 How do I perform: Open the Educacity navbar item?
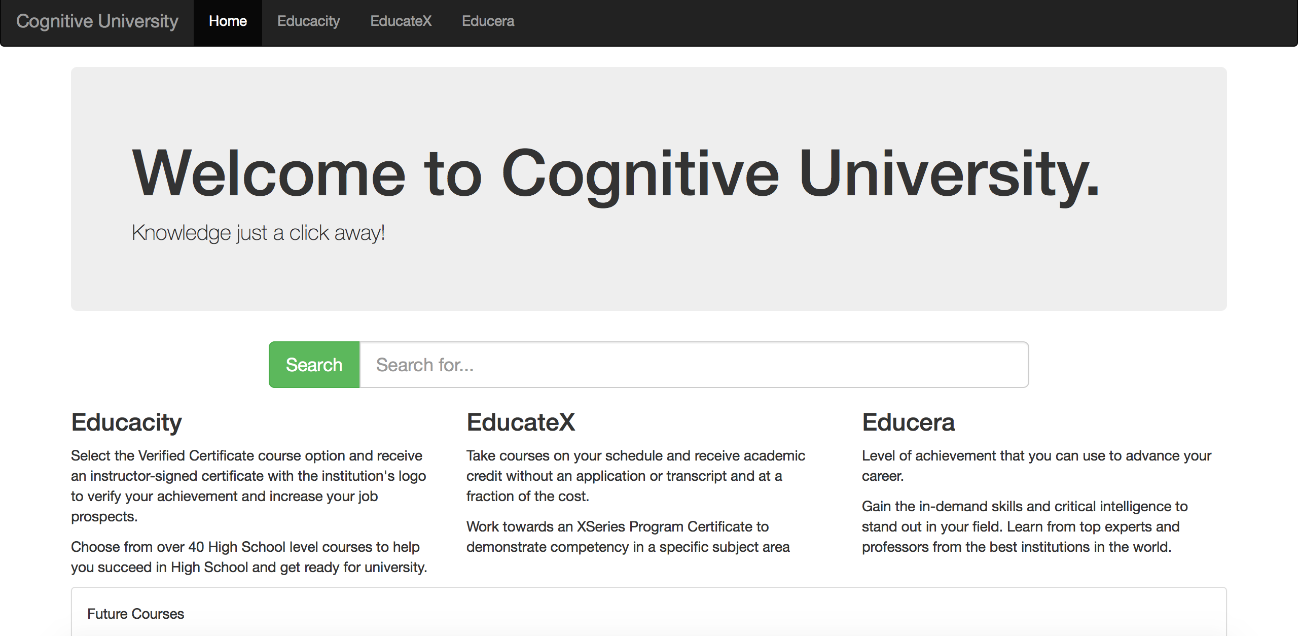pyautogui.click(x=308, y=21)
